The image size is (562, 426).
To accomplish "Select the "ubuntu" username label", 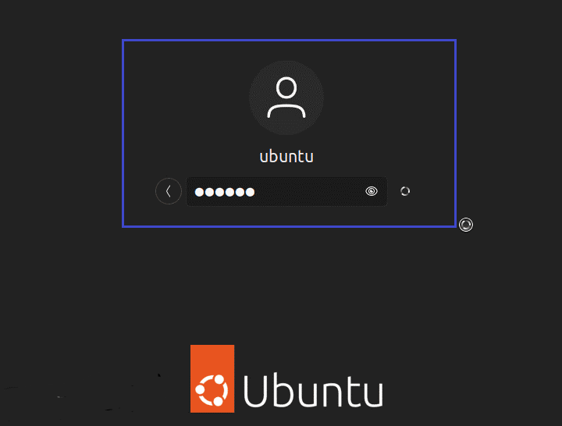I will tap(286, 157).
